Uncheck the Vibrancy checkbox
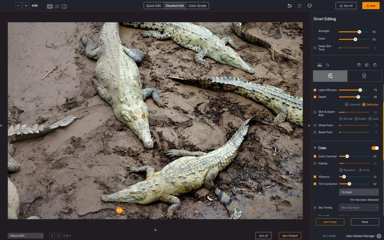 [x=315, y=177]
